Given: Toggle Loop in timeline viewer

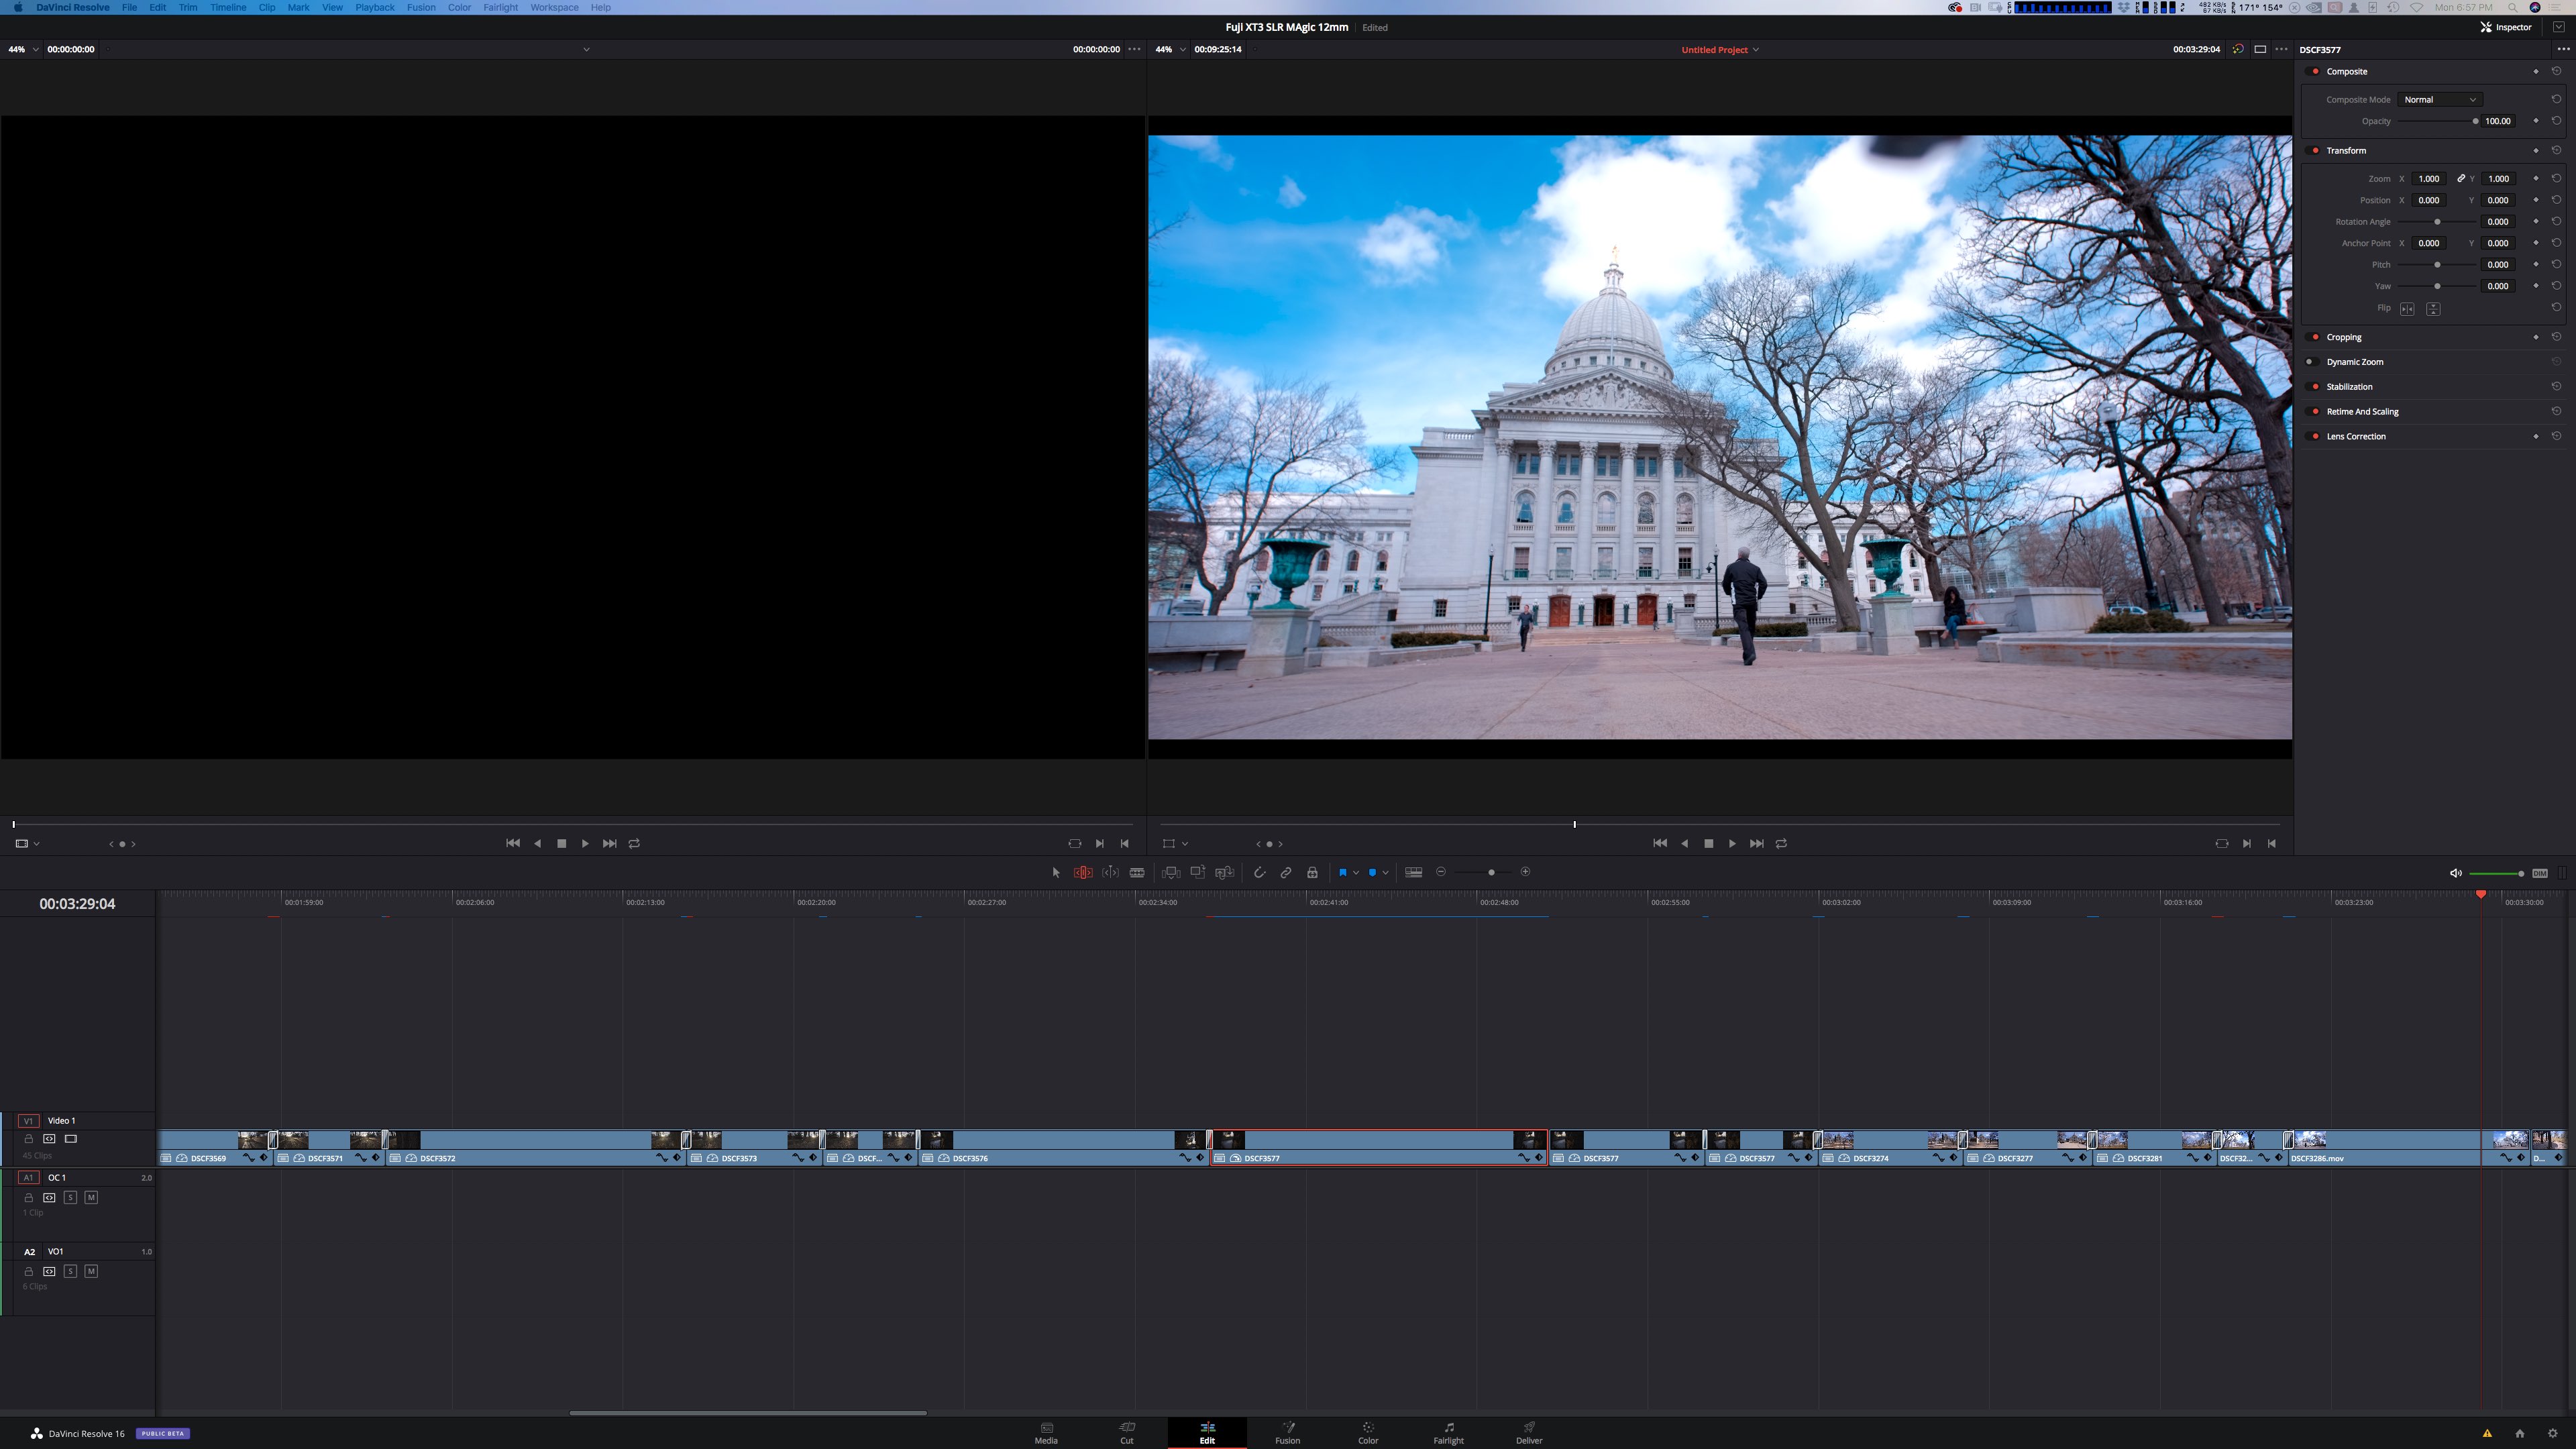Looking at the screenshot, I should [1781, 844].
